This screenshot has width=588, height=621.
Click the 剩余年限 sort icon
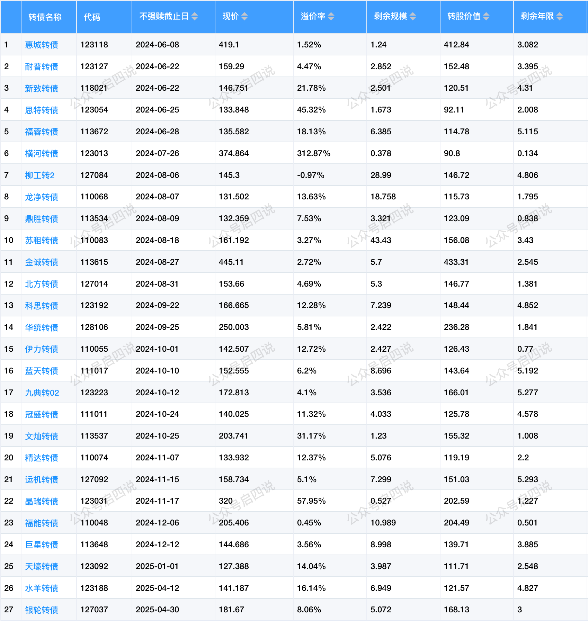pyautogui.click(x=560, y=16)
